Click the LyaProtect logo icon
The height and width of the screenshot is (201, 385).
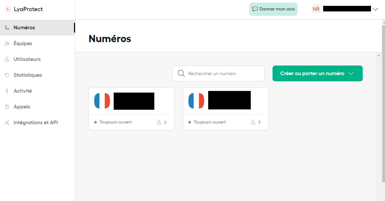click(x=8, y=9)
